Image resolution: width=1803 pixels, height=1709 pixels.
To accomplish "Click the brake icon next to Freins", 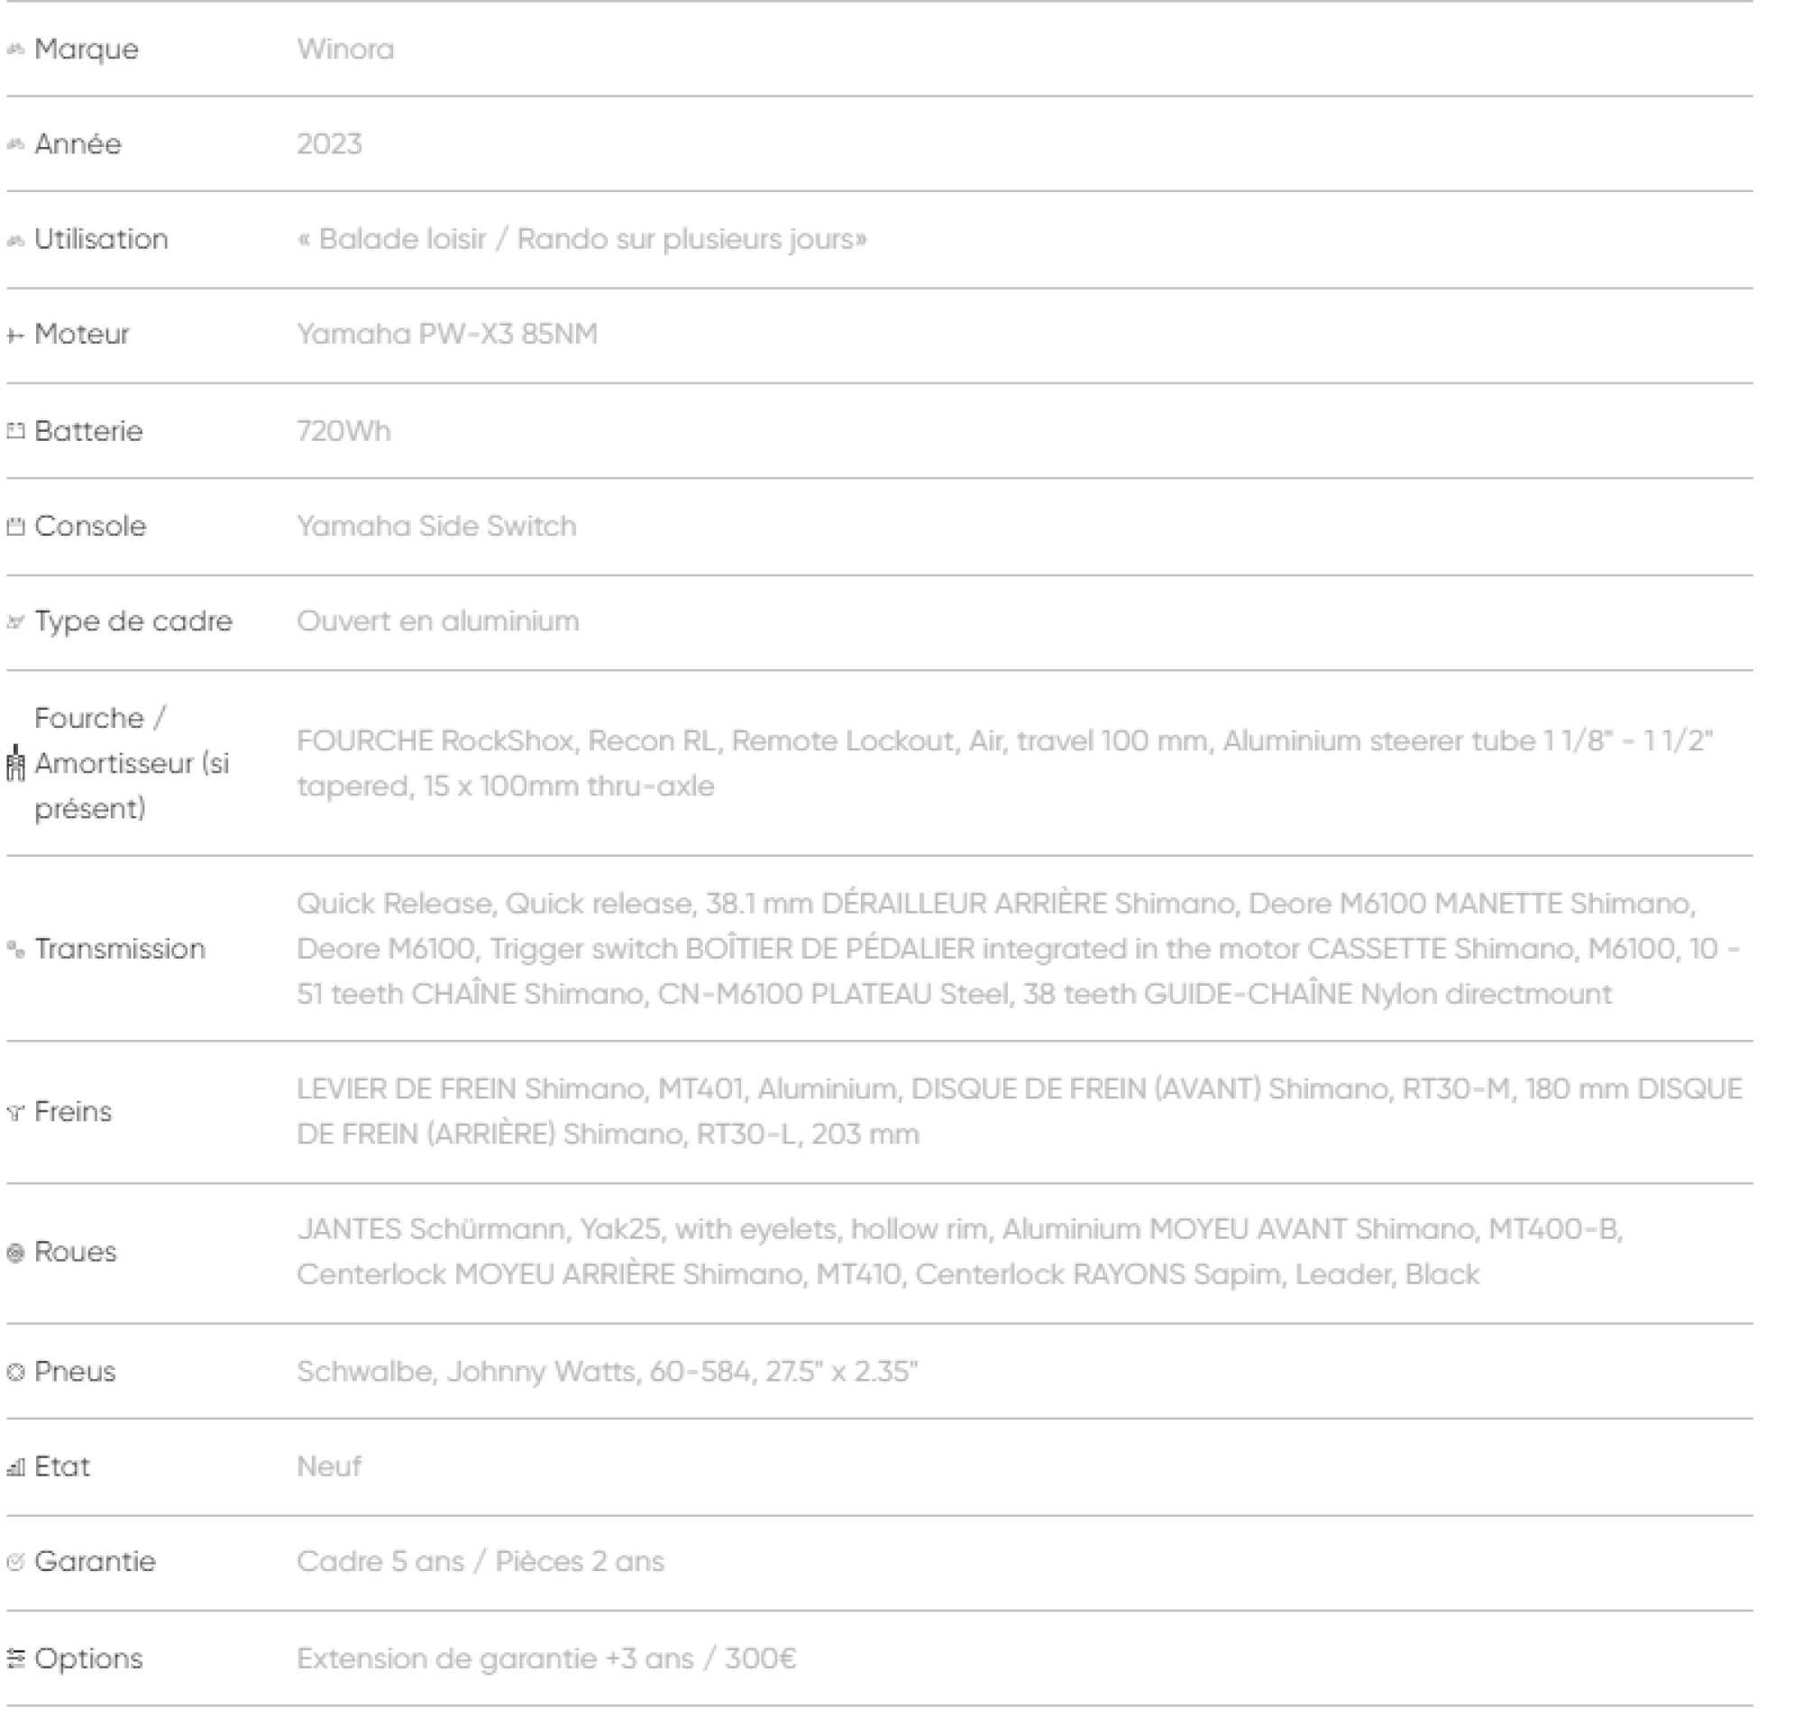I will pos(15,1112).
